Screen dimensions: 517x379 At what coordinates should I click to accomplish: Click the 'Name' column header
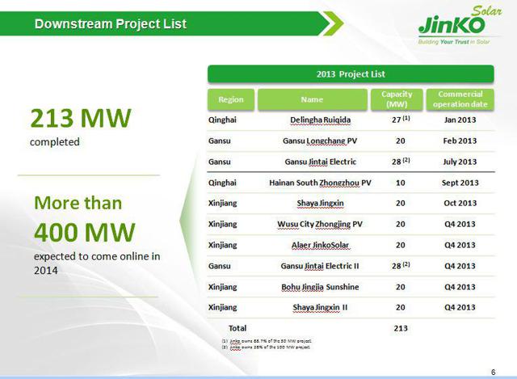click(312, 99)
